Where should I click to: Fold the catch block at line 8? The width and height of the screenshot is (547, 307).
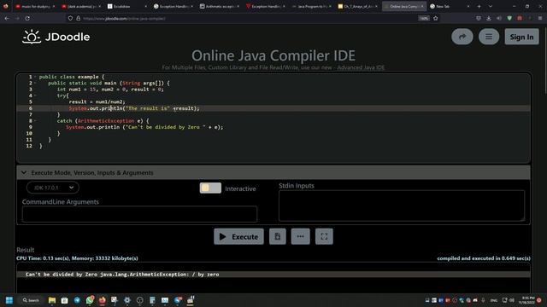pyautogui.click(x=35, y=121)
